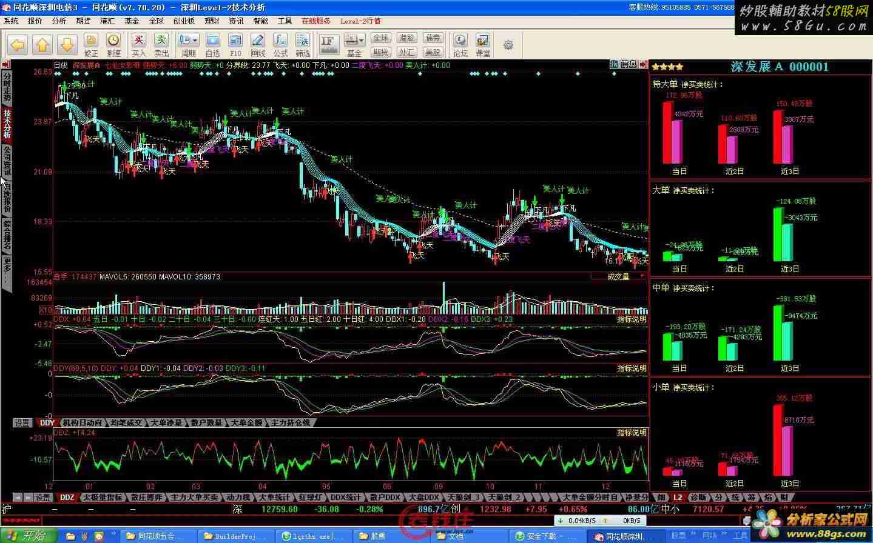
Task: Select the 画线 draw line tool
Action: coord(258,45)
